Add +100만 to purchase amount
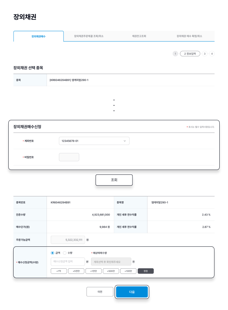228x310 pixels. click(128, 271)
